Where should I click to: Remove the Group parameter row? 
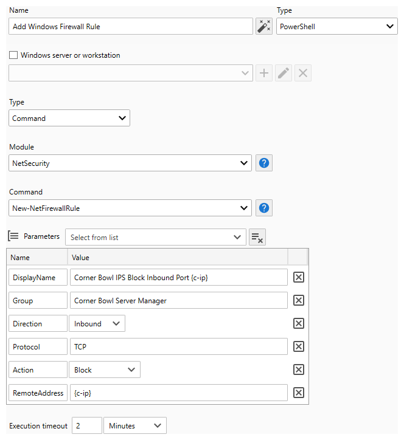pos(298,300)
